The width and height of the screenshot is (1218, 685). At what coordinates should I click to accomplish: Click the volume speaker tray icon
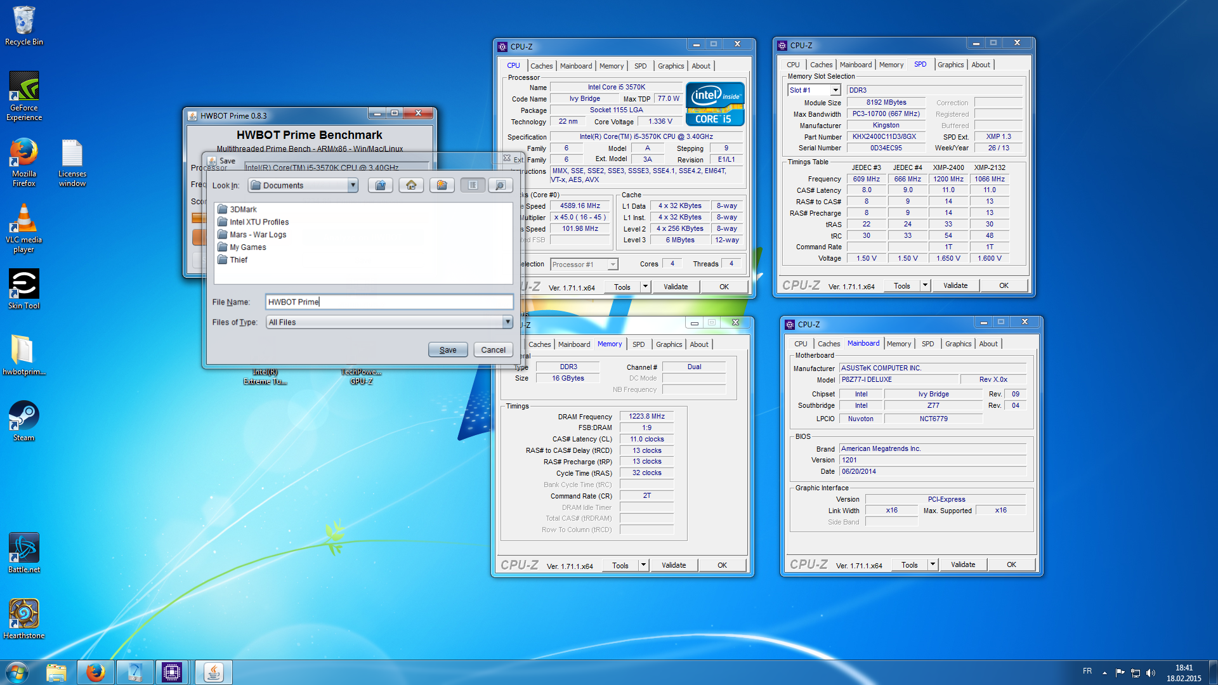pyautogui.click(x=1151, y=672)
